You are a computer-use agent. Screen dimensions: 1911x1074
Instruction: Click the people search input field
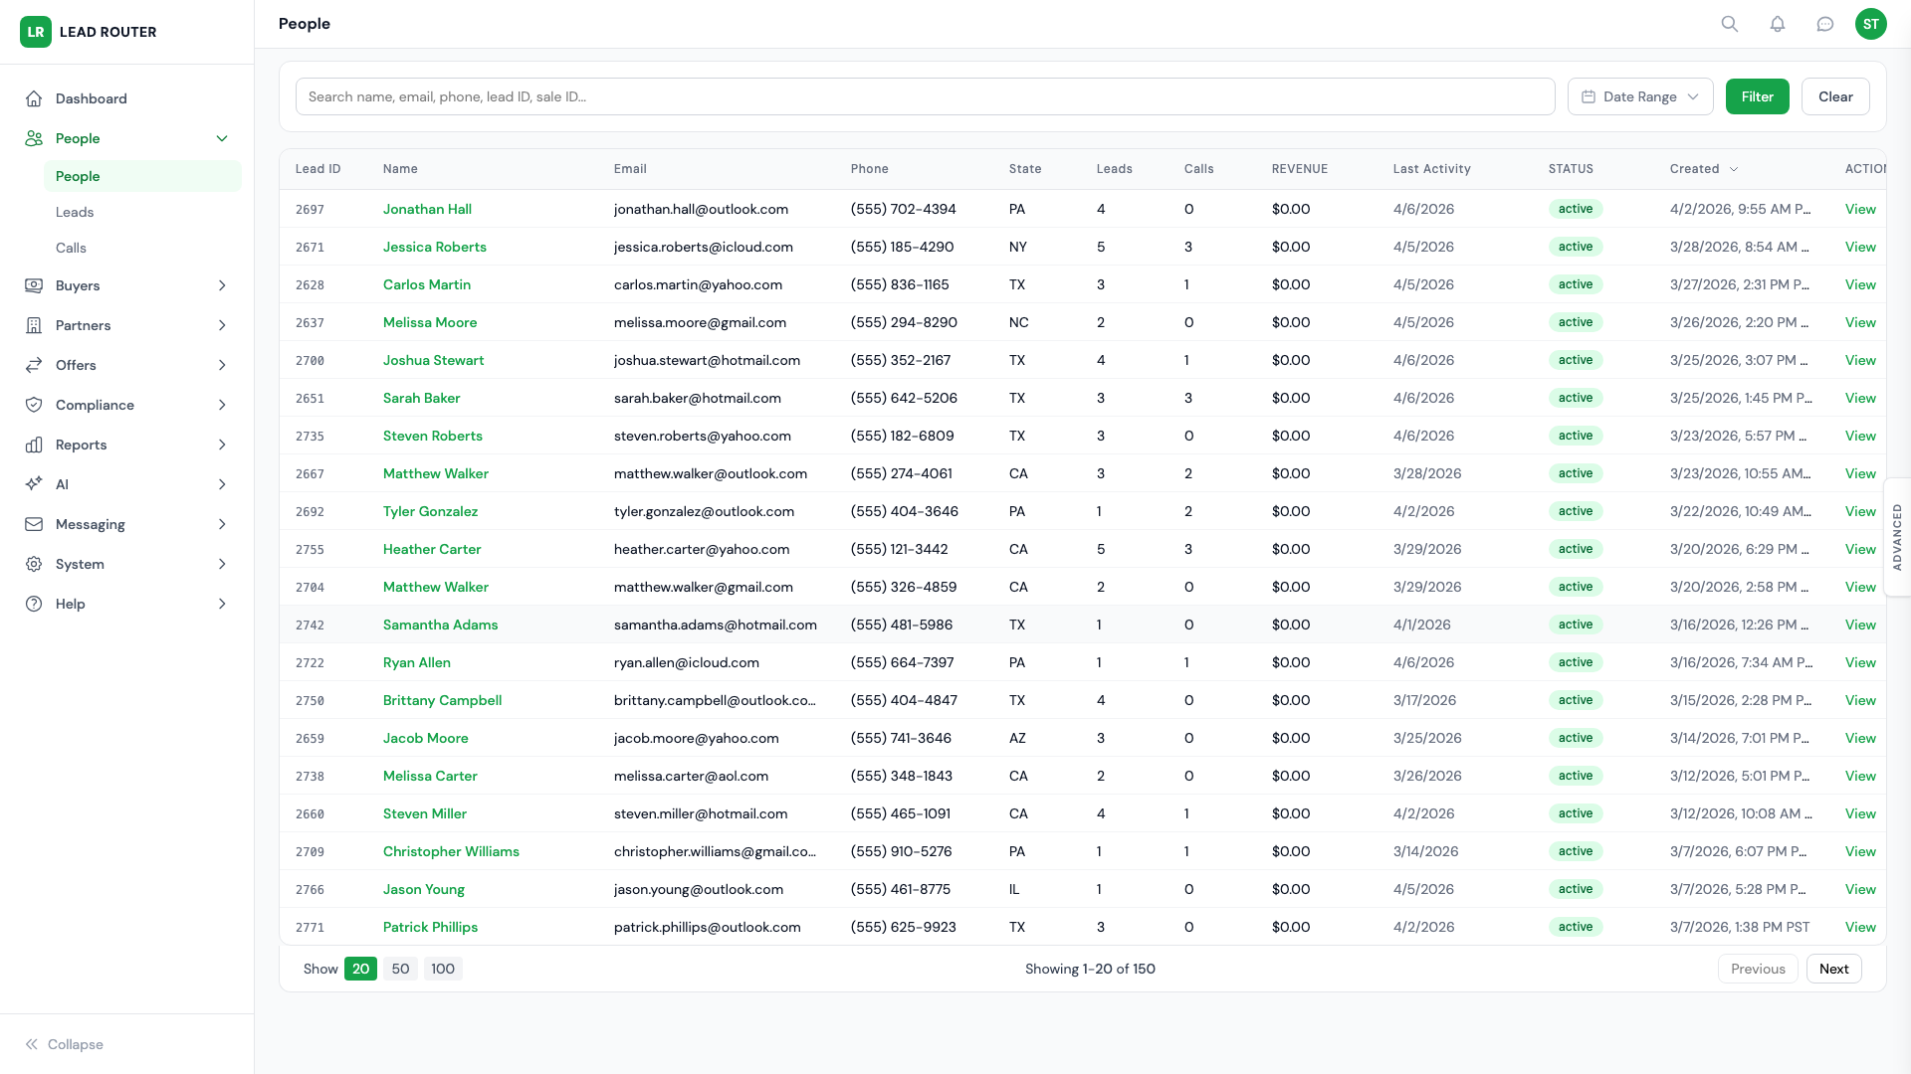pos(925,96)
